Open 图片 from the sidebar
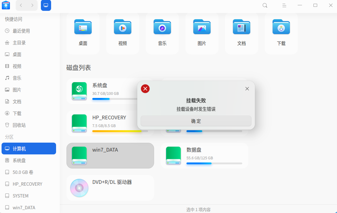This screenshot has width=337, height=213. tap(29, 90)
